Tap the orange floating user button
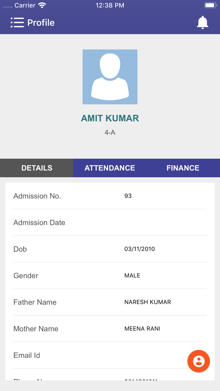Screen dimensions: 220x391 pyautogui.click(x=199, y=361)
